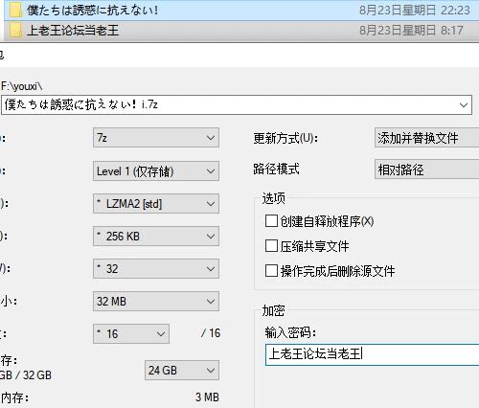Open the 7z archive format dropdown
The height and width of the screenshot is (408, 479).
point(156,138)
